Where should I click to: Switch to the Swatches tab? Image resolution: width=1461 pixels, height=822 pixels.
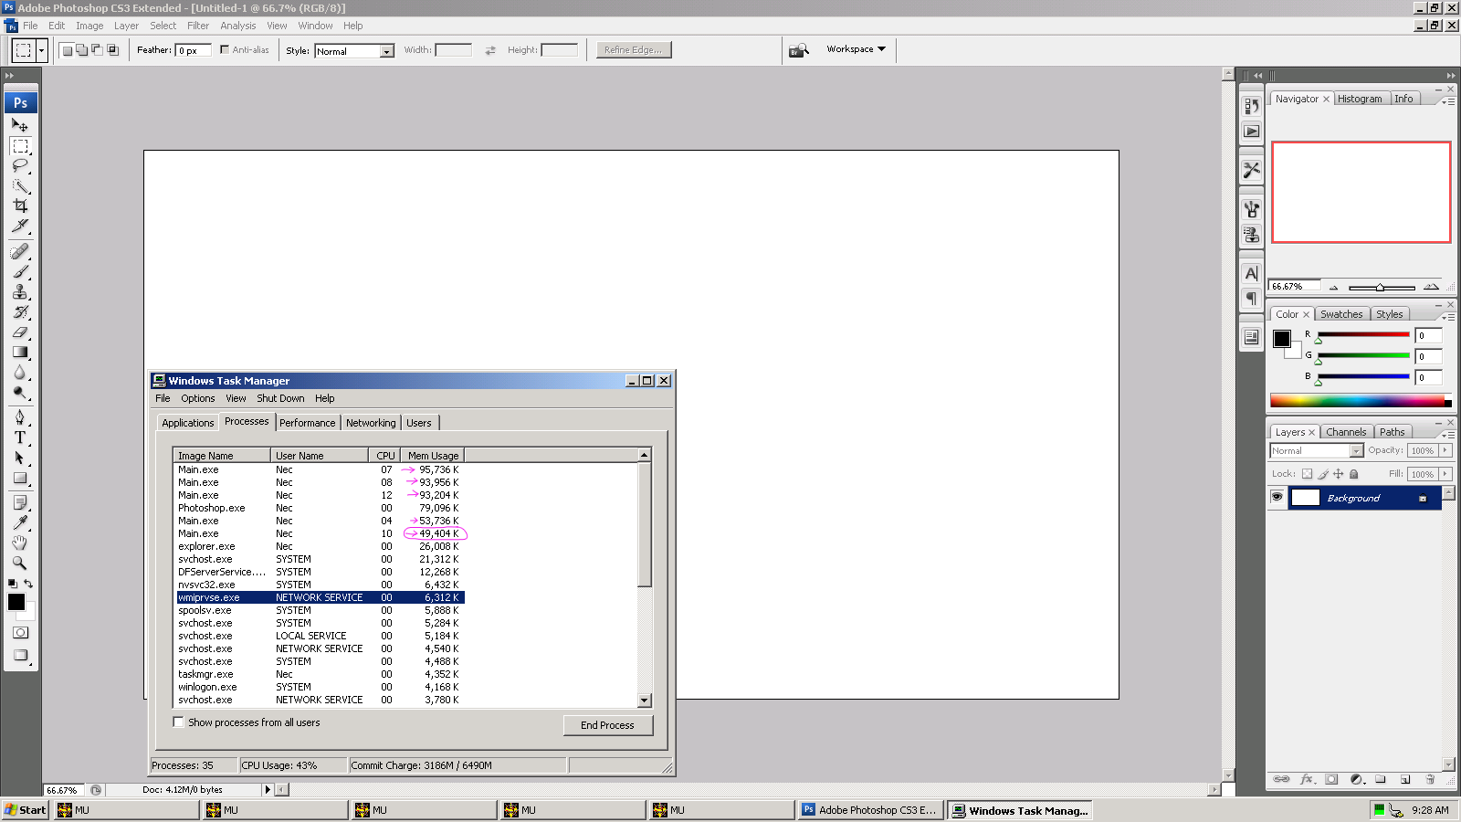[1341, 314]
